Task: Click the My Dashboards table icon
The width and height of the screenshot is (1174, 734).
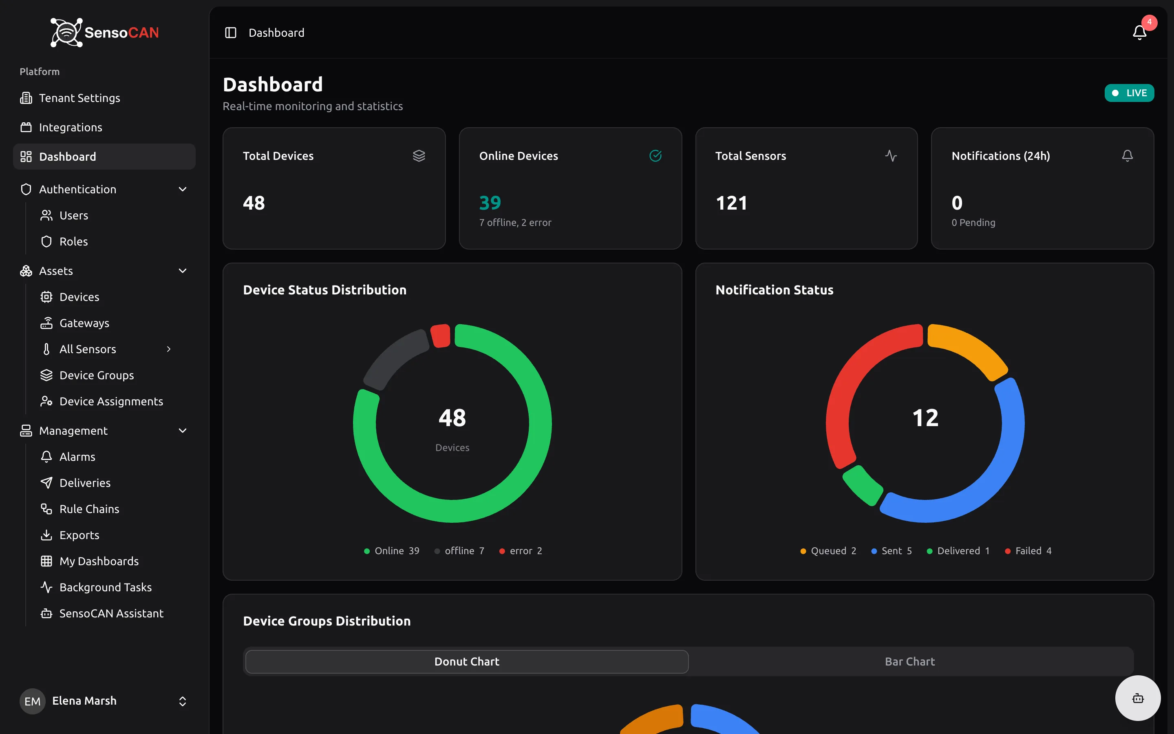Action: (x=46, y=561)
